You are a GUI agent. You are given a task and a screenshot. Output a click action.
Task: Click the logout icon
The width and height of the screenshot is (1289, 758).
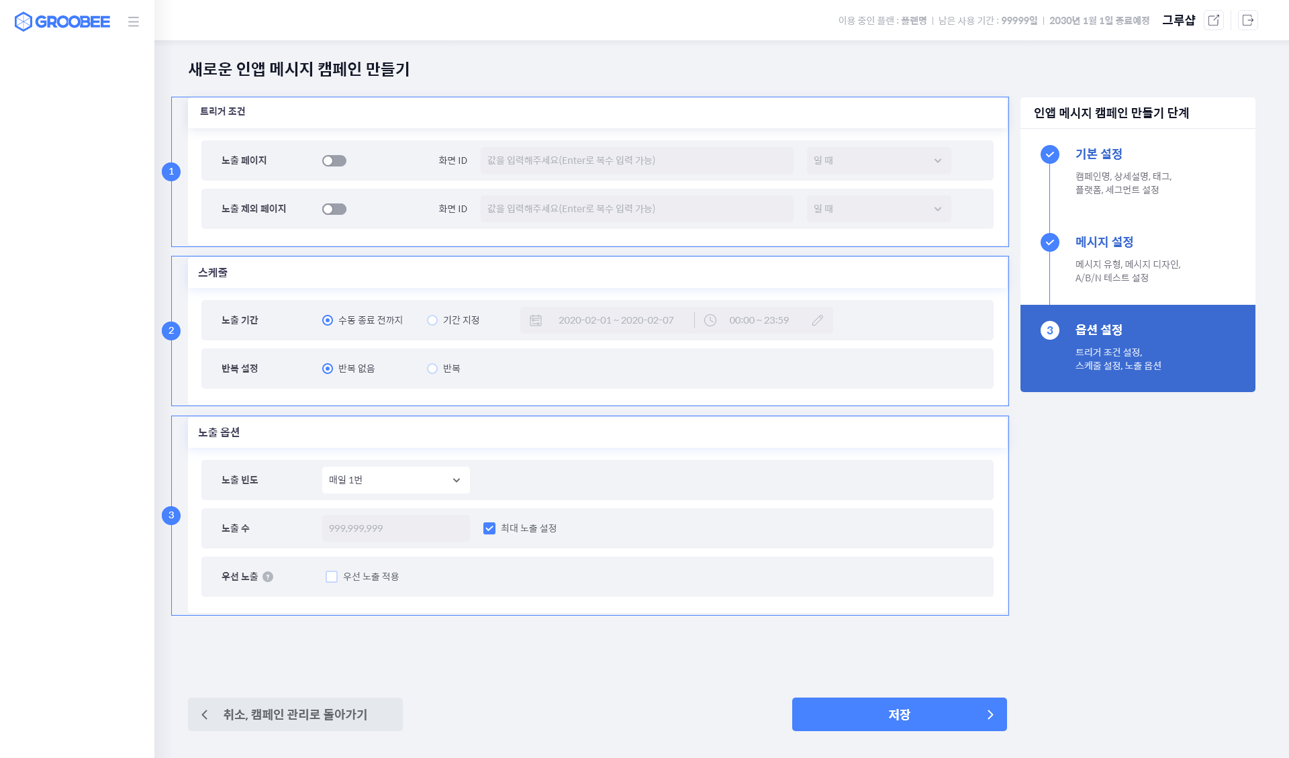1248,20
